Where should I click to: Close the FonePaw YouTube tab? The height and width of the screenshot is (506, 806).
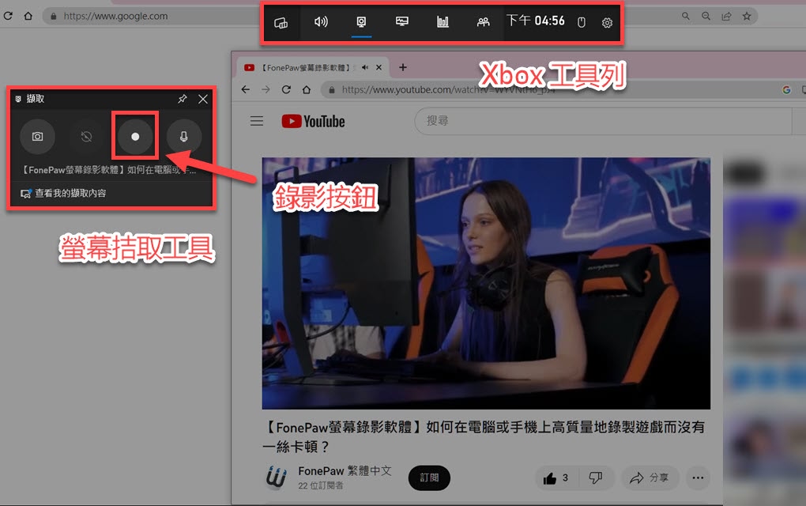[379, 67]
